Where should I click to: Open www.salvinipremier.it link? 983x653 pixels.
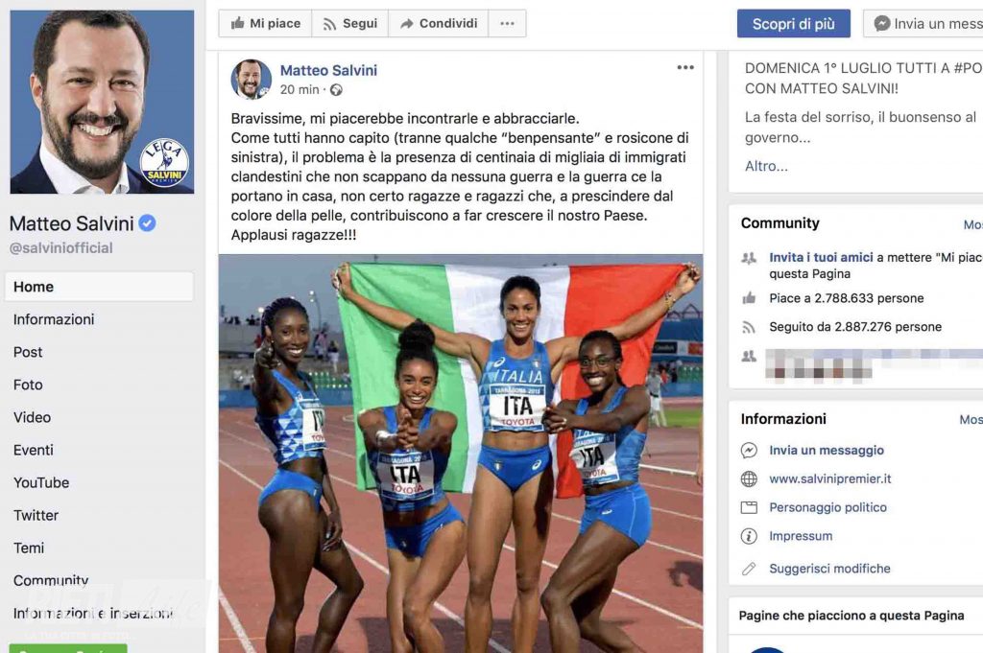[x=830, y=478]
